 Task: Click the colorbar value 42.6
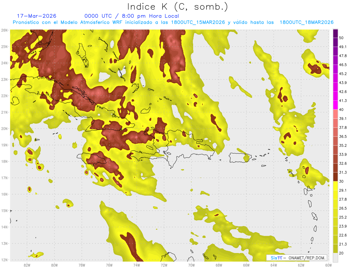point(343,92)
